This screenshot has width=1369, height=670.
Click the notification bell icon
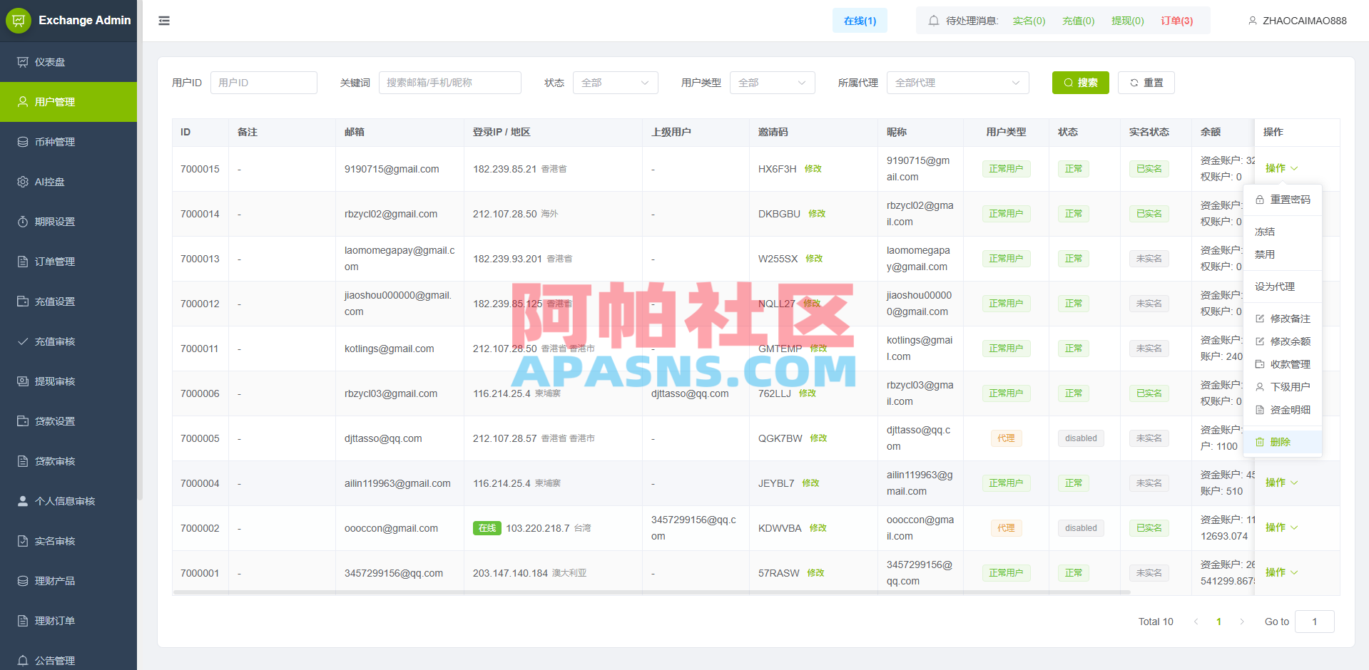[933, 21]
